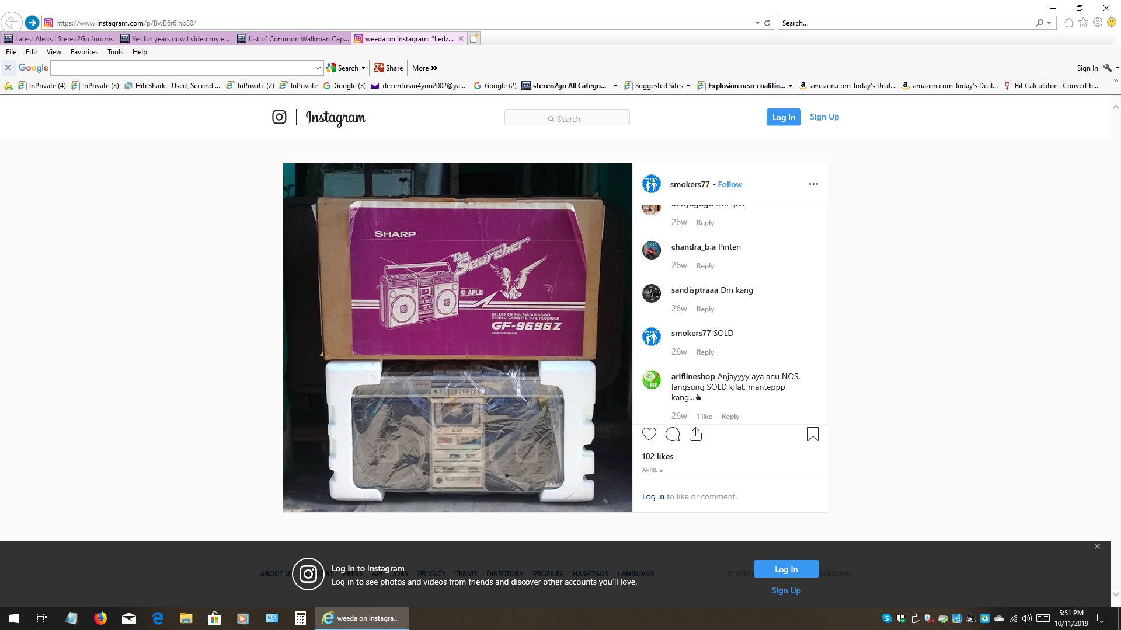Open the favorites star icon
Image resolution: width=1121 pixels, height=630 pixels.
pos(1084,23)
